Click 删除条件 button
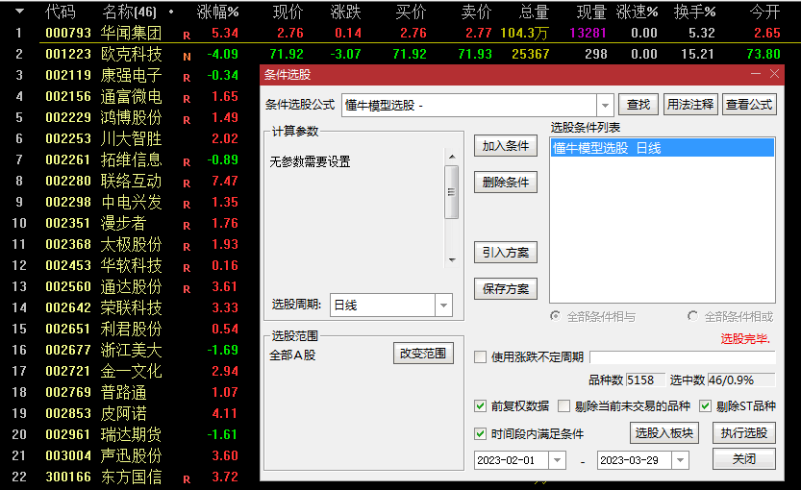Image resolution: width=801 pixels, height=490 pixels. (x=506, y=183)
